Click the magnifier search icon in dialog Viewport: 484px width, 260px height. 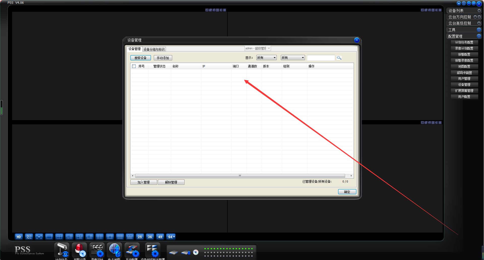339,58
